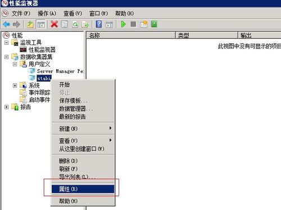Click the blue back arrow icon
The width and height of the screenshot is (281, 210).
pos(7,24)
